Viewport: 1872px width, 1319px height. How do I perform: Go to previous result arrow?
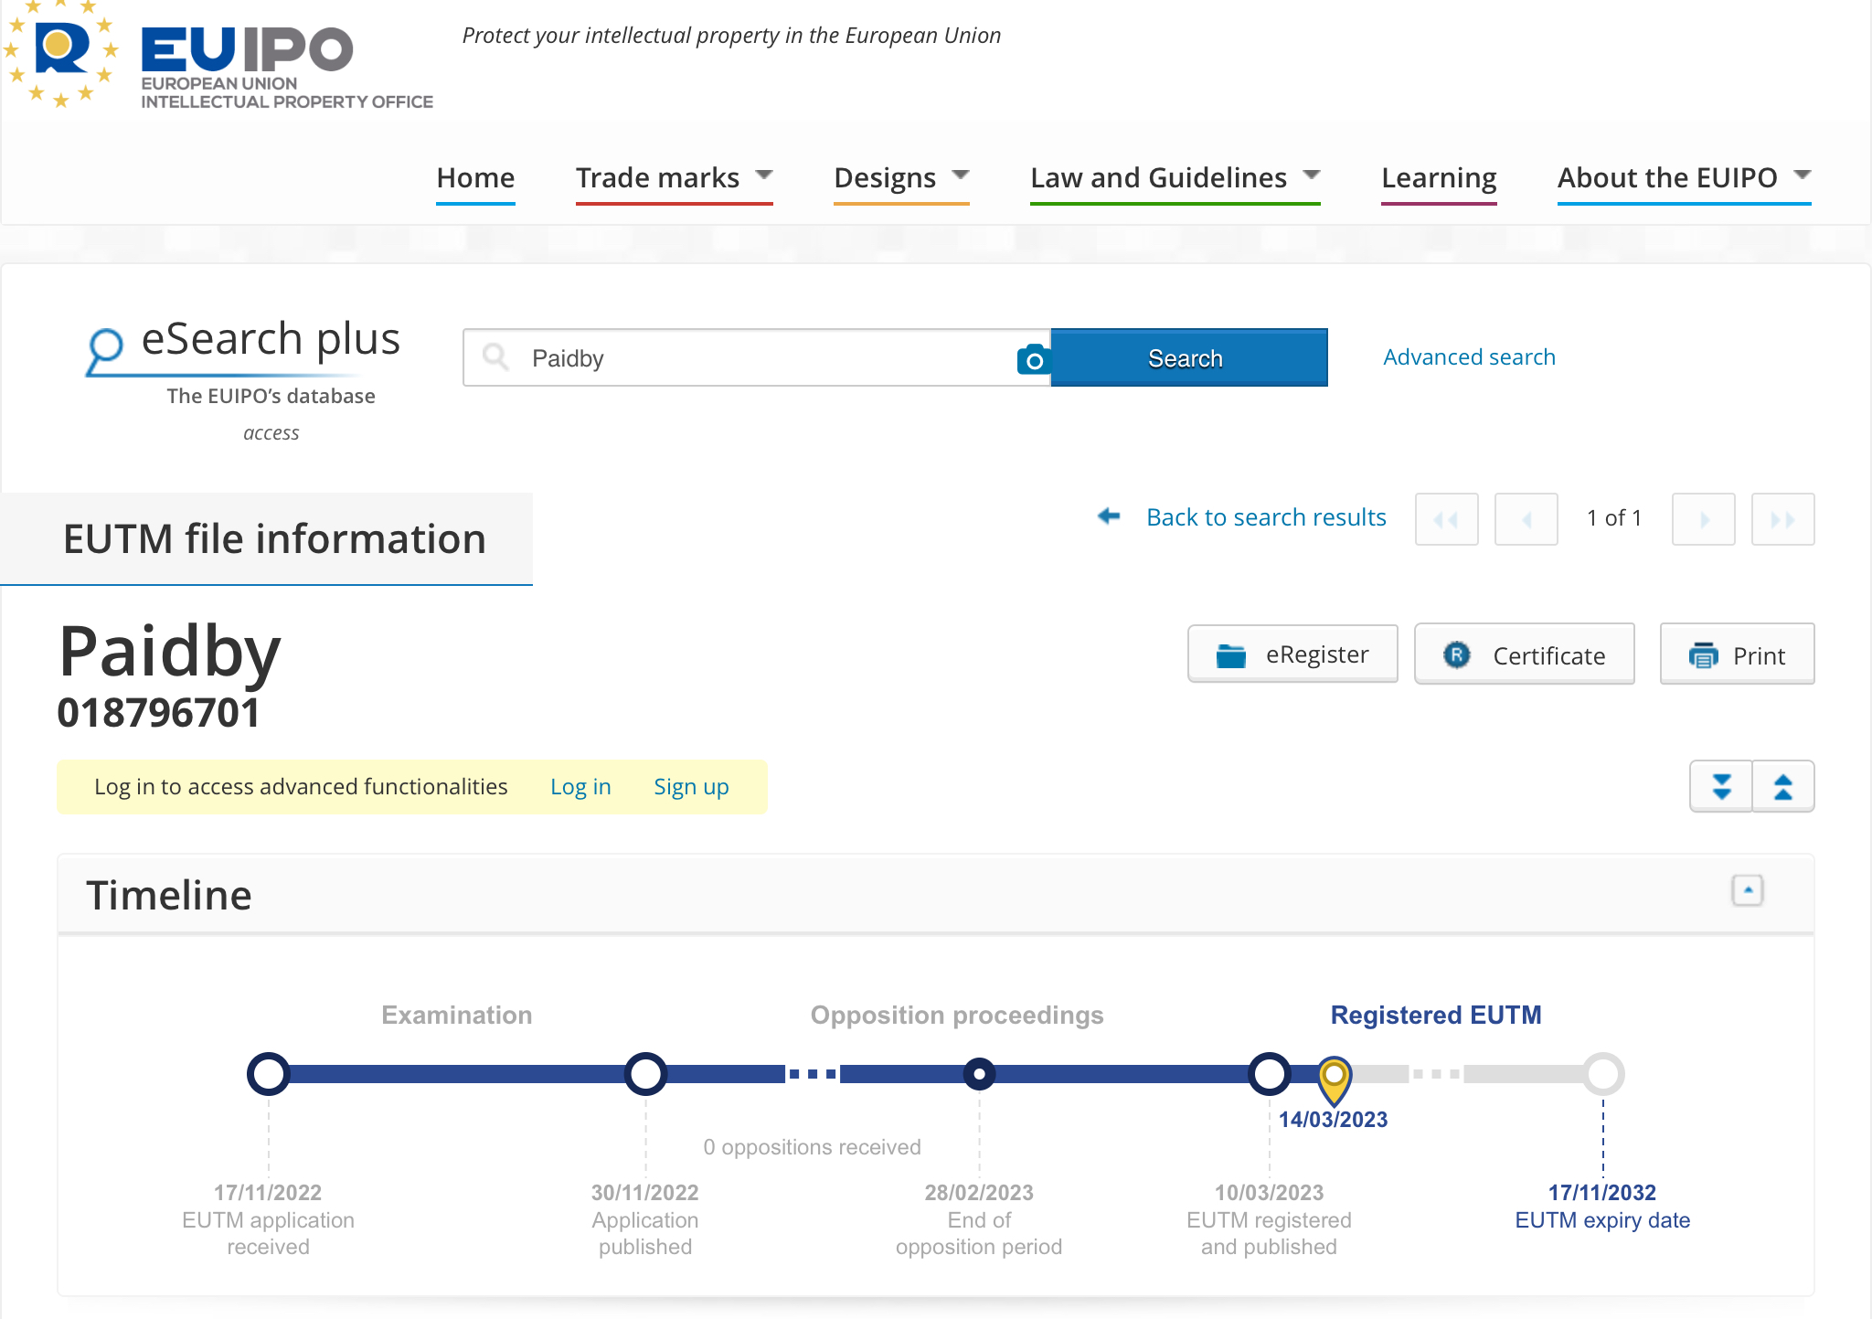1526,519
